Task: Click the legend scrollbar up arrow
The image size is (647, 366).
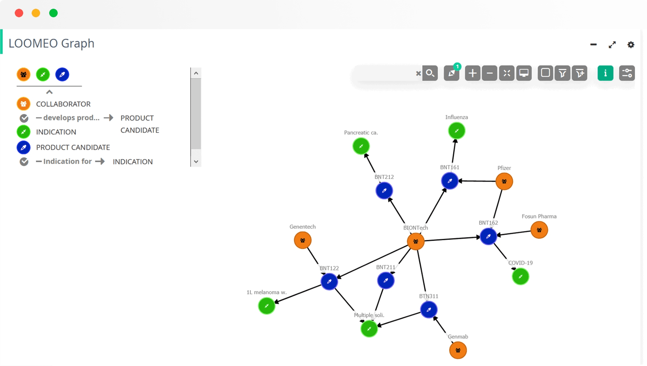Action: 196,73
